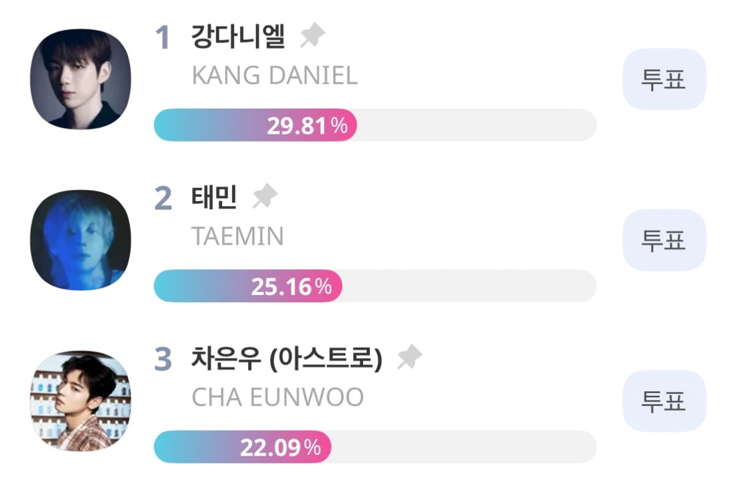Click the 25.16% vote percentage bar
736x498 pixels.
374,286
